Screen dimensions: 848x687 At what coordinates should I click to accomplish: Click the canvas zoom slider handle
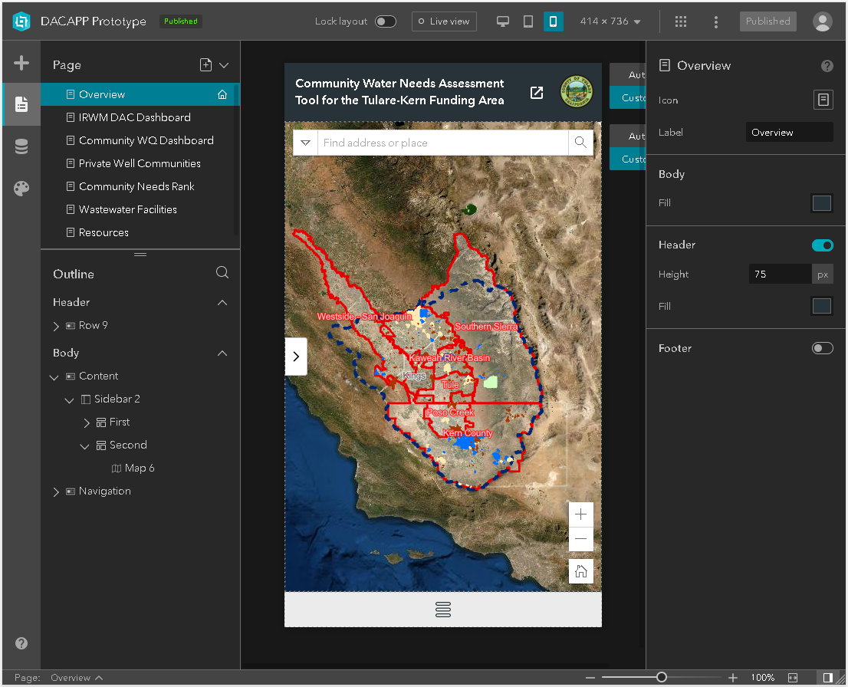click(x=662, y=677)
